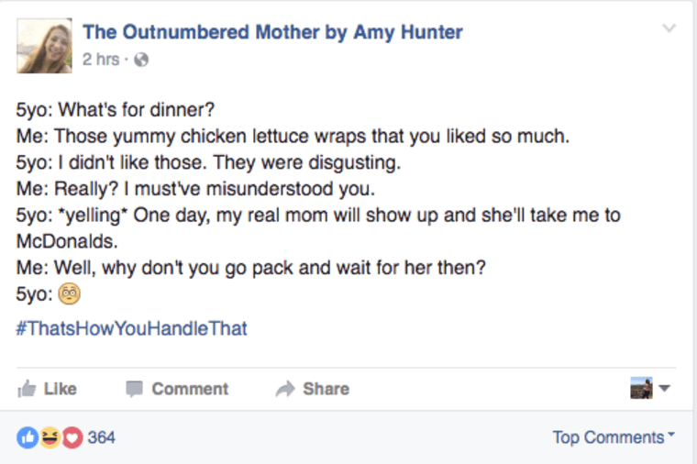Click the small profile picture near Share
Image resolution: width=697 pixels, height=464 pixels.
641,388
